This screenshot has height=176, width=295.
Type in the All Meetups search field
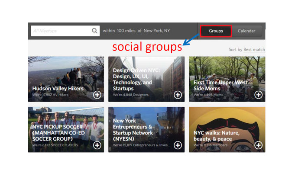click(x=61, y=31)
